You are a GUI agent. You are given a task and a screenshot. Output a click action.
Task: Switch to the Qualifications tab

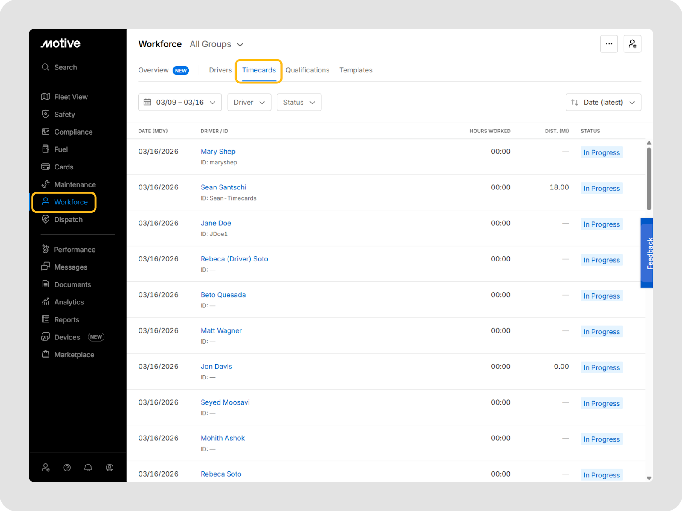click(x=307, y=70)
